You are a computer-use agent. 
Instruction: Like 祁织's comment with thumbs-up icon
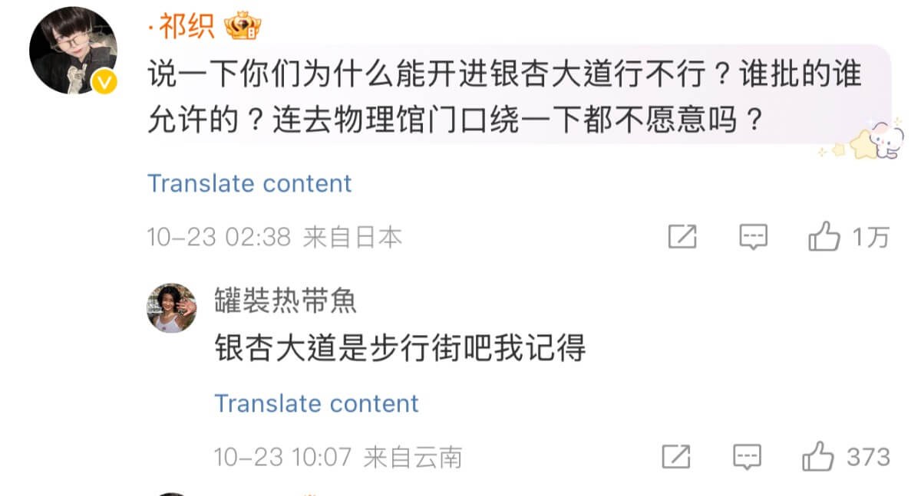pos(824,237)
